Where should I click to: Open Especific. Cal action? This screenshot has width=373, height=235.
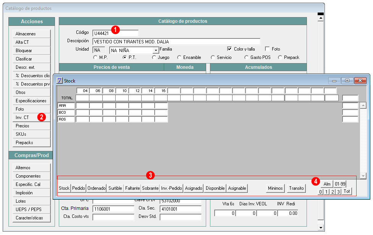[31, 184]
